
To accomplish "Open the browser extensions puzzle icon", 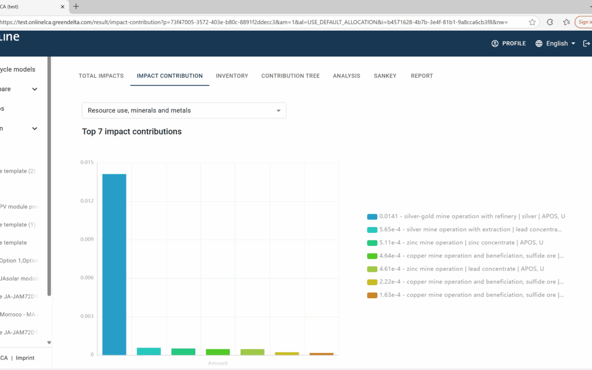I will (x=550, y=22).
